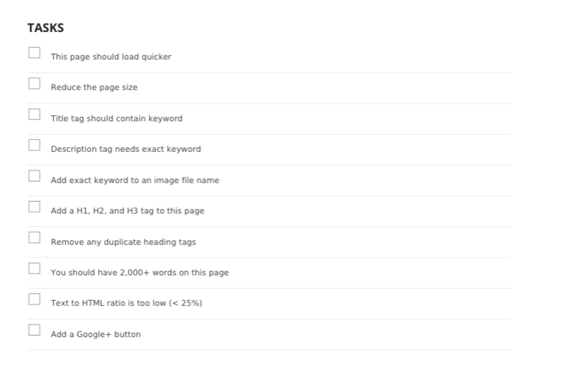Check 'This page should load quicker' checkbox
The image size is (578, 381).
click(x=34, y=52)
